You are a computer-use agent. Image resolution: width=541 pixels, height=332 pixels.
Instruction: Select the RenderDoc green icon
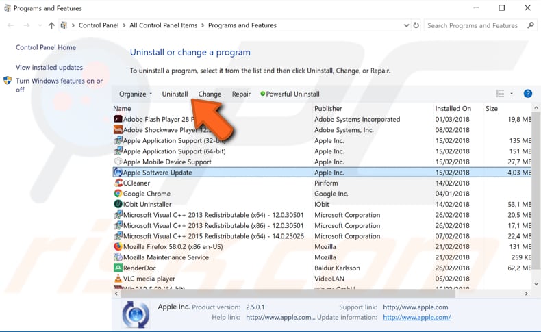(118, 268)
